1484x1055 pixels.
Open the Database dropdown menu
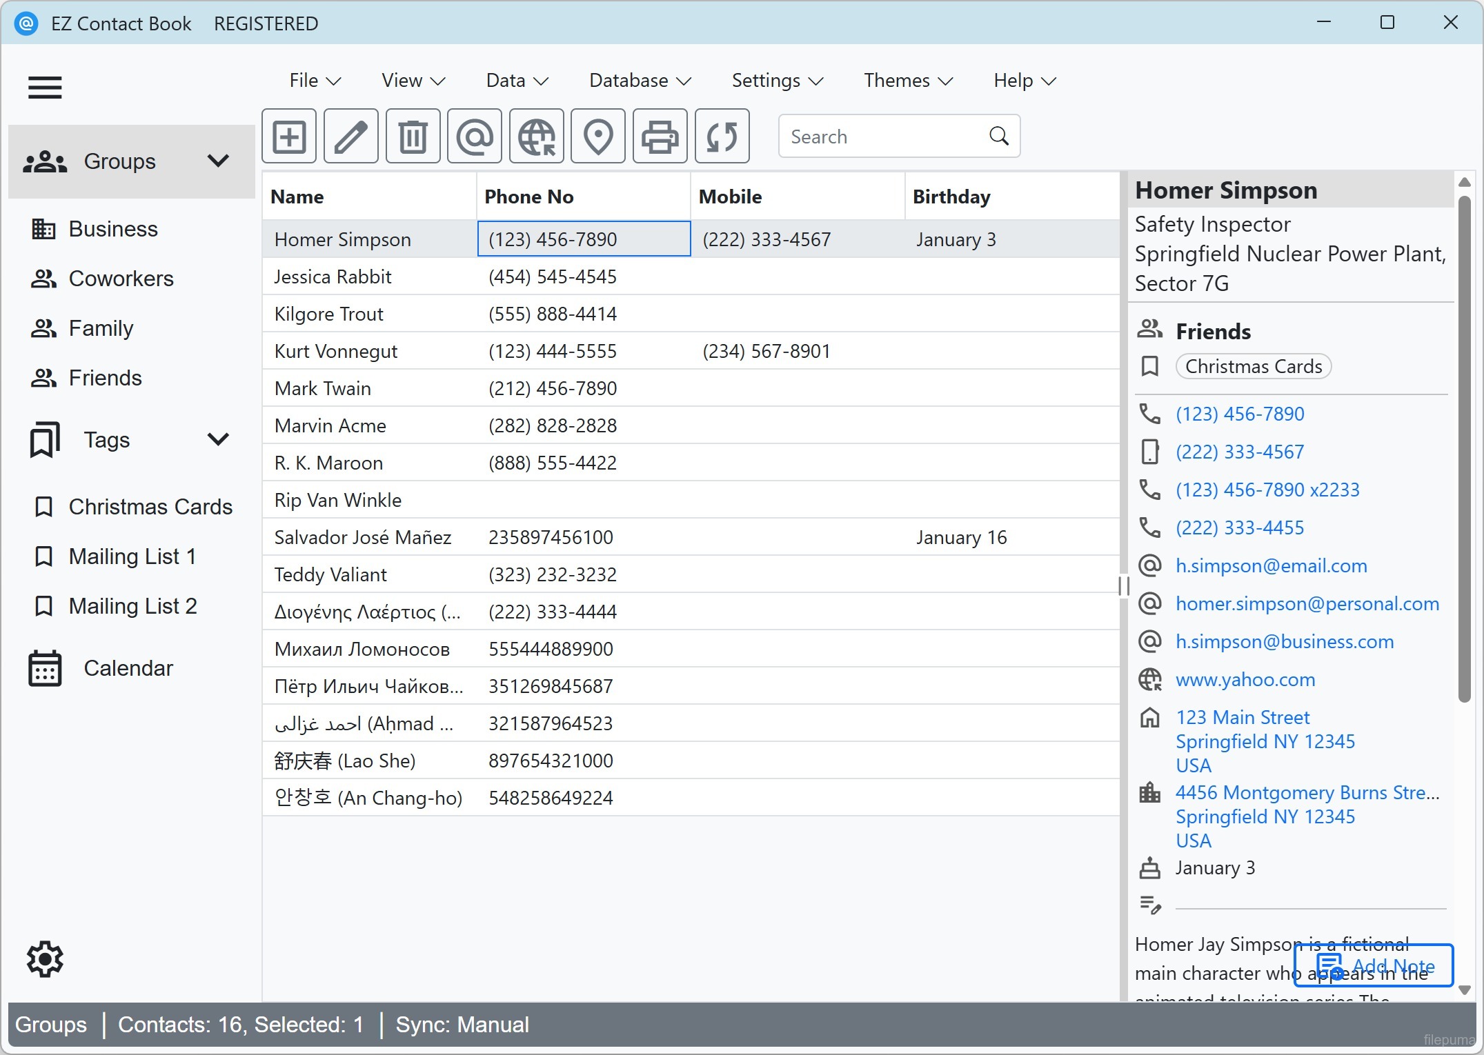point(640,81)
